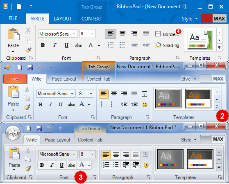229x184 pixels.
Task: Click Copy icon in top blue ribbon
Action: pyautogui.click(x=28, y=40)
